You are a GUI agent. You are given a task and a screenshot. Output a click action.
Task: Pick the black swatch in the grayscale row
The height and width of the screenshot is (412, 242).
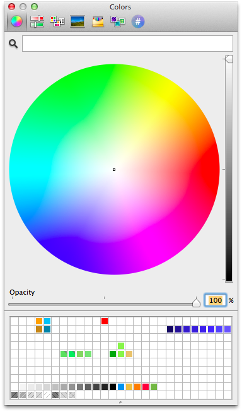click(113, 387)
